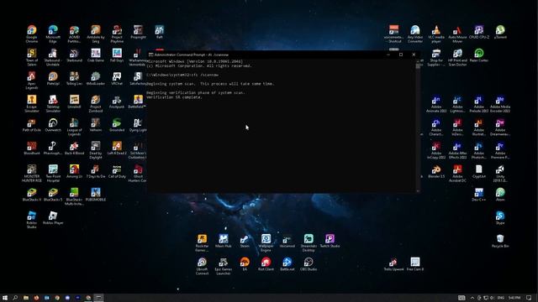Select the Roblox Player desktop icon
This screenshot has width=538, height=302.
[53, 218]
